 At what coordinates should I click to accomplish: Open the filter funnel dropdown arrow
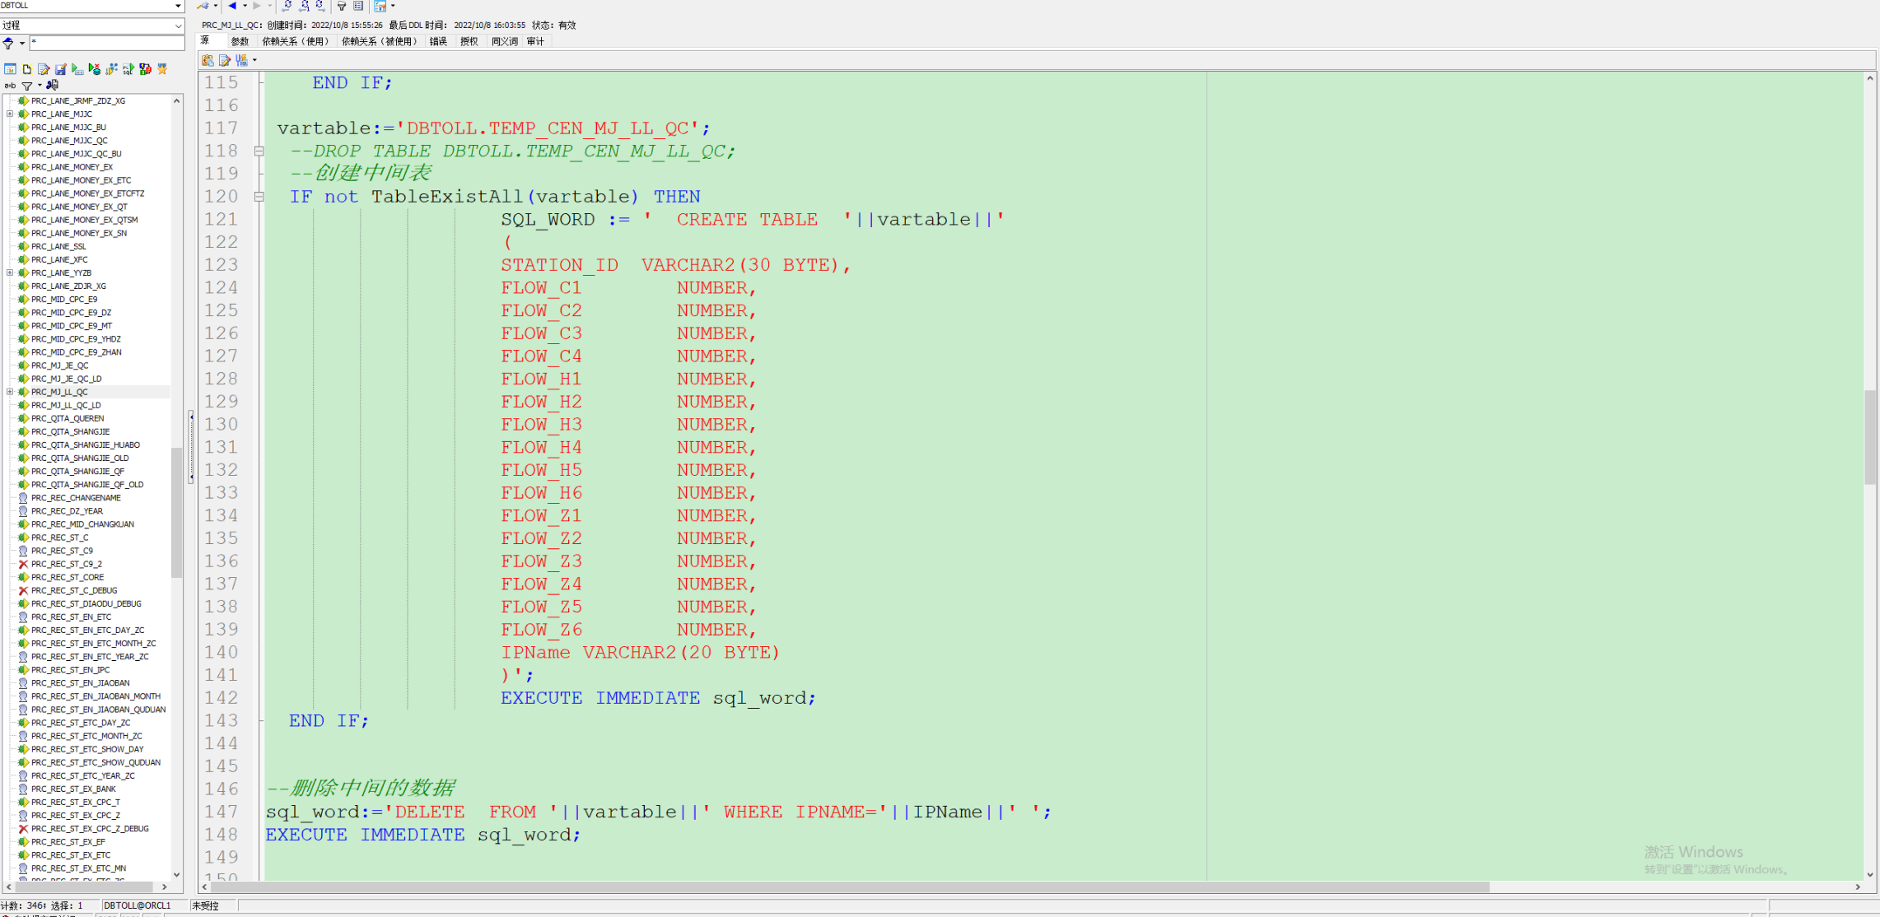point(21,44)
